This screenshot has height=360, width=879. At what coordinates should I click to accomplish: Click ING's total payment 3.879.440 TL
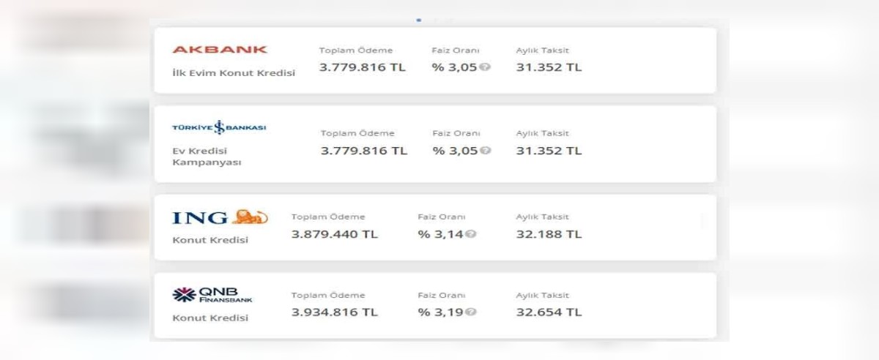(x=335, y=234)
